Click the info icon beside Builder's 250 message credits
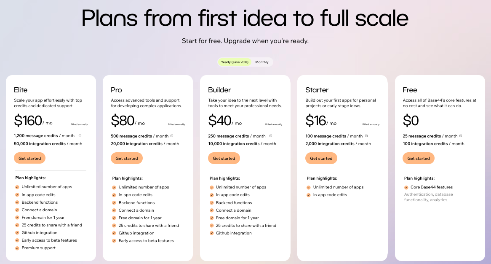 270,136
